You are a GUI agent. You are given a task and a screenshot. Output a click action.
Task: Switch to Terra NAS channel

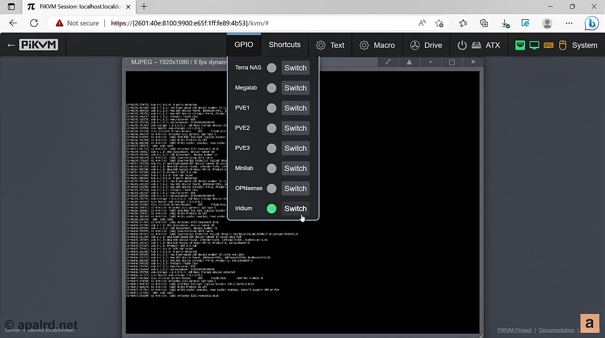point(295,68)
